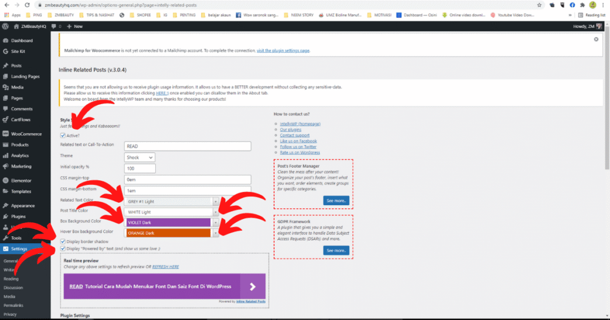Click the purple related post preview box
This screenshot has height=320, width=610.
164,286
